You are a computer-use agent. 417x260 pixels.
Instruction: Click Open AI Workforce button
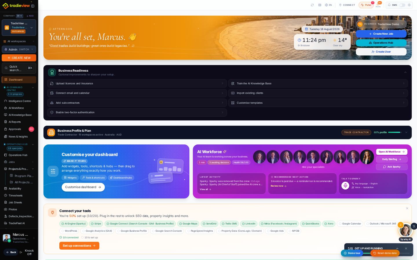392,152
